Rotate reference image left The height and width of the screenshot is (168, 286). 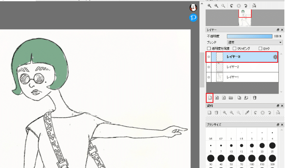pos(256,113)
